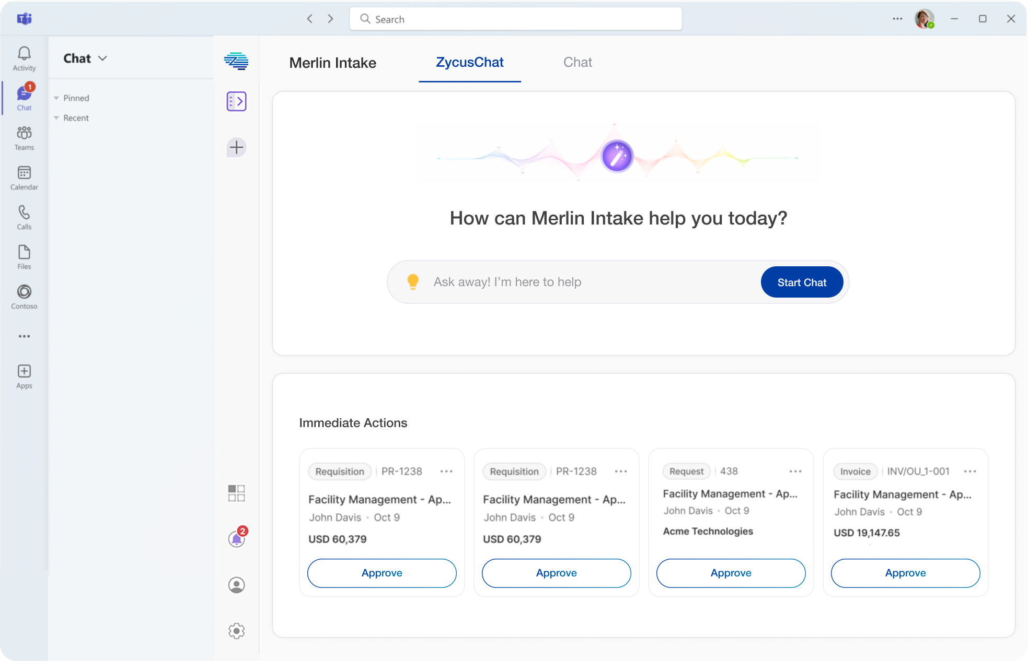This screenshot has height=661, width=1028.
Task: Click the 'Immediate Actions' heading
Action: [353, 423]
